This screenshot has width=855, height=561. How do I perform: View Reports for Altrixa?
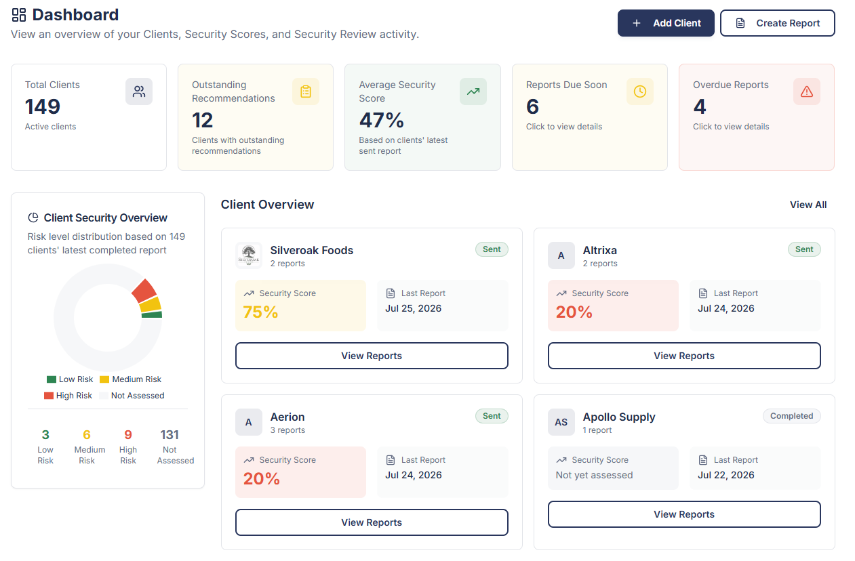click(684, 356)
